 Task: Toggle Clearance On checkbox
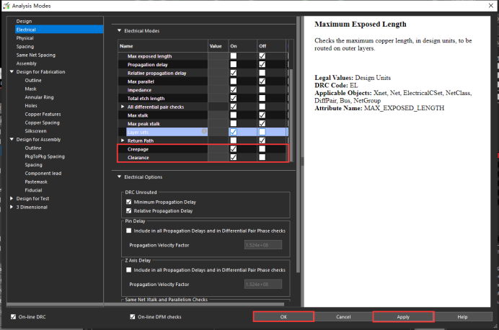(233, 157)
